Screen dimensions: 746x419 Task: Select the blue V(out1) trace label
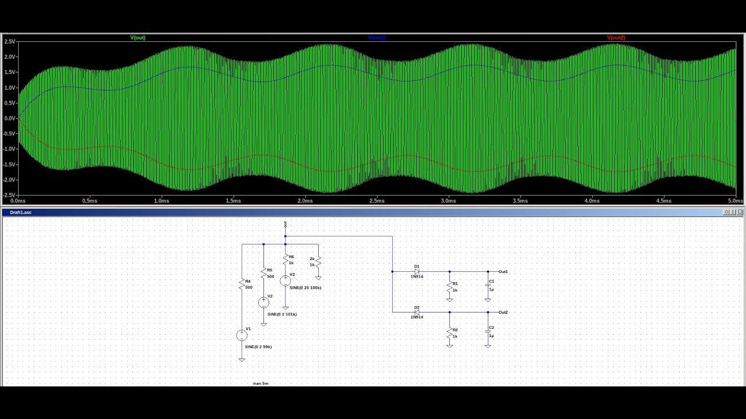[376, 37]
